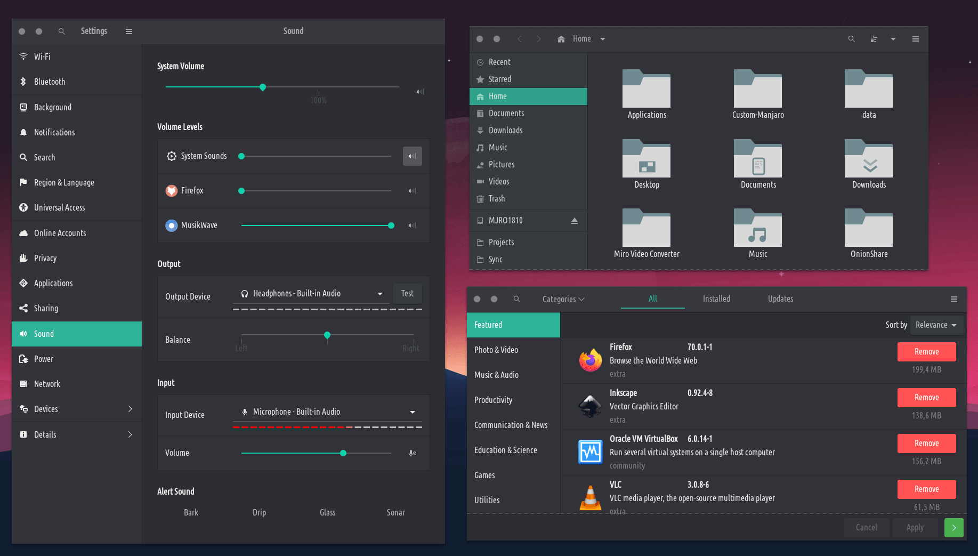
Task: Click the file manager search icon
Action: click(x=851, y=39)
